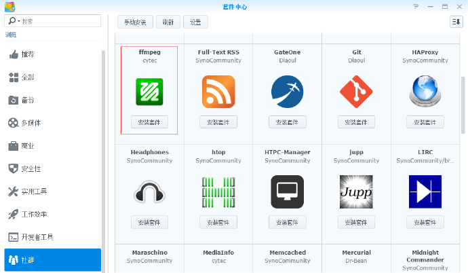Select the 社群 (Community) category

(x=53, y=260)
